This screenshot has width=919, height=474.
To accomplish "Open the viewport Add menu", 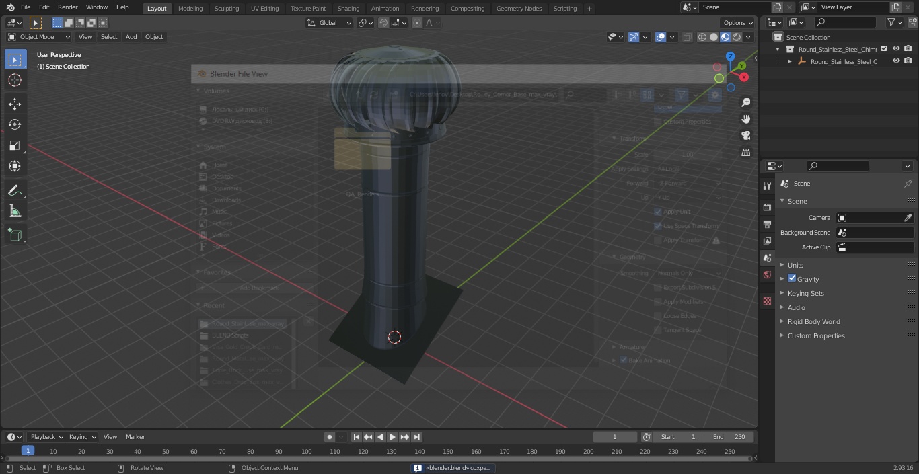I will point(131,37).
